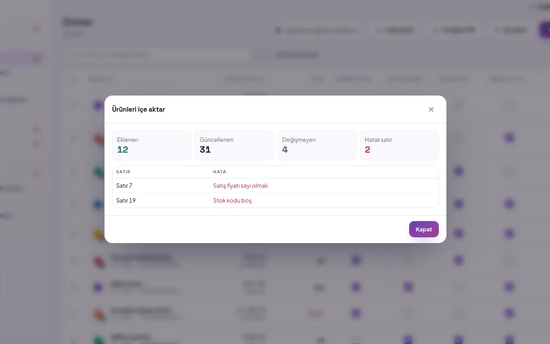
Task: Close the import dialog with the X icon
Action: [431, 109]
